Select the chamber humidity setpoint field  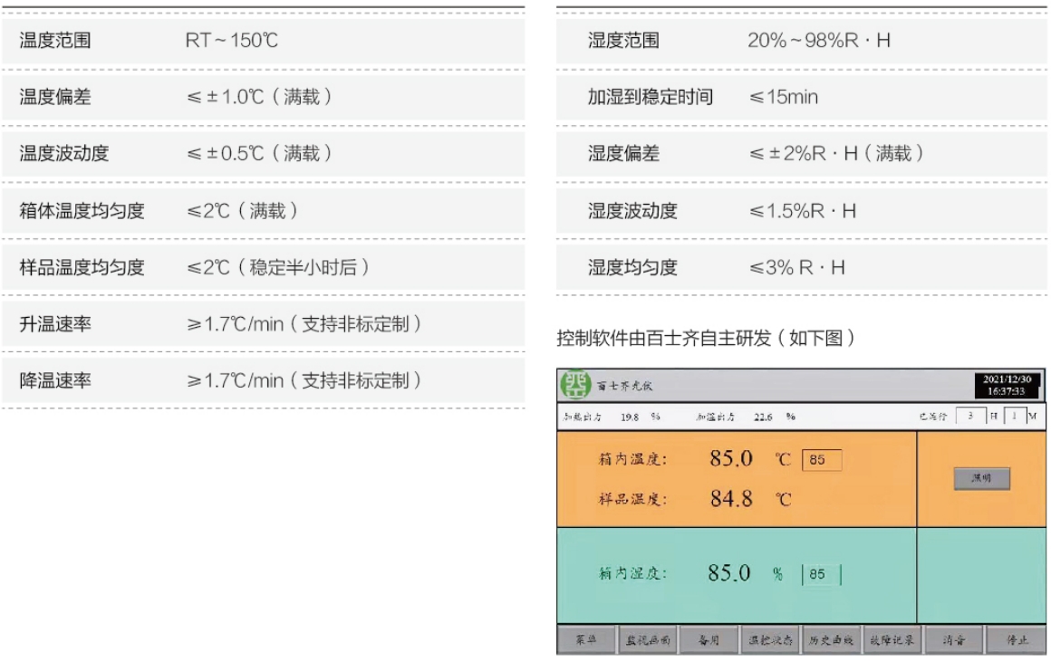click(821, 574)
